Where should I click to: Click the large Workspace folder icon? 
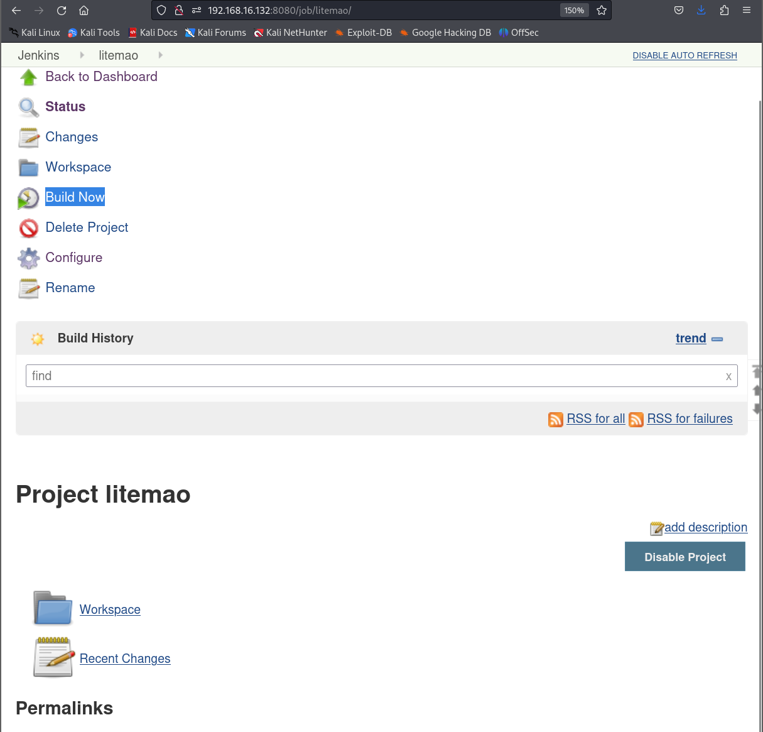coord(53,608)
